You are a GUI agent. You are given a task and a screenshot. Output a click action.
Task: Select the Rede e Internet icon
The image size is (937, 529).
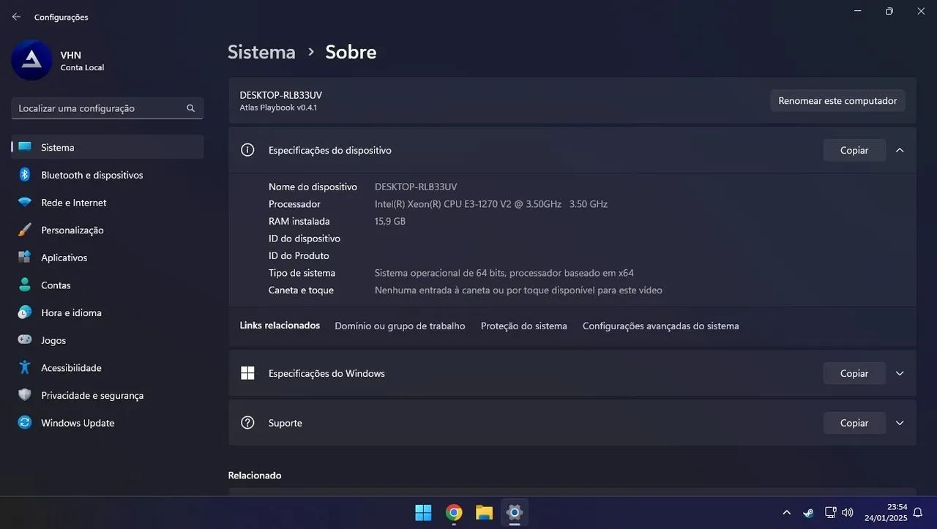(24, 202)
